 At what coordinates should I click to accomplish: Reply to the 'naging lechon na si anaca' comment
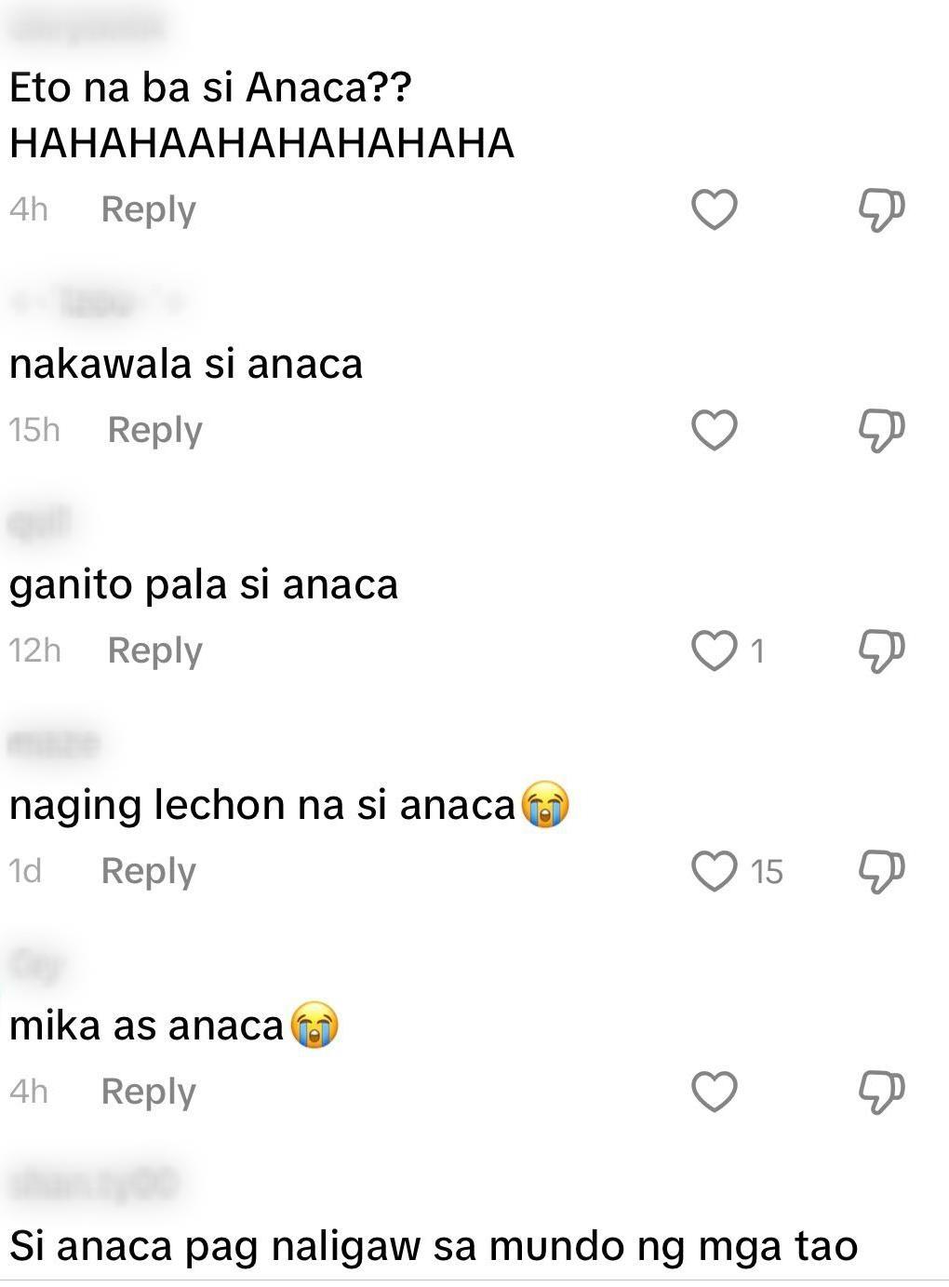[x=149, y=871]
